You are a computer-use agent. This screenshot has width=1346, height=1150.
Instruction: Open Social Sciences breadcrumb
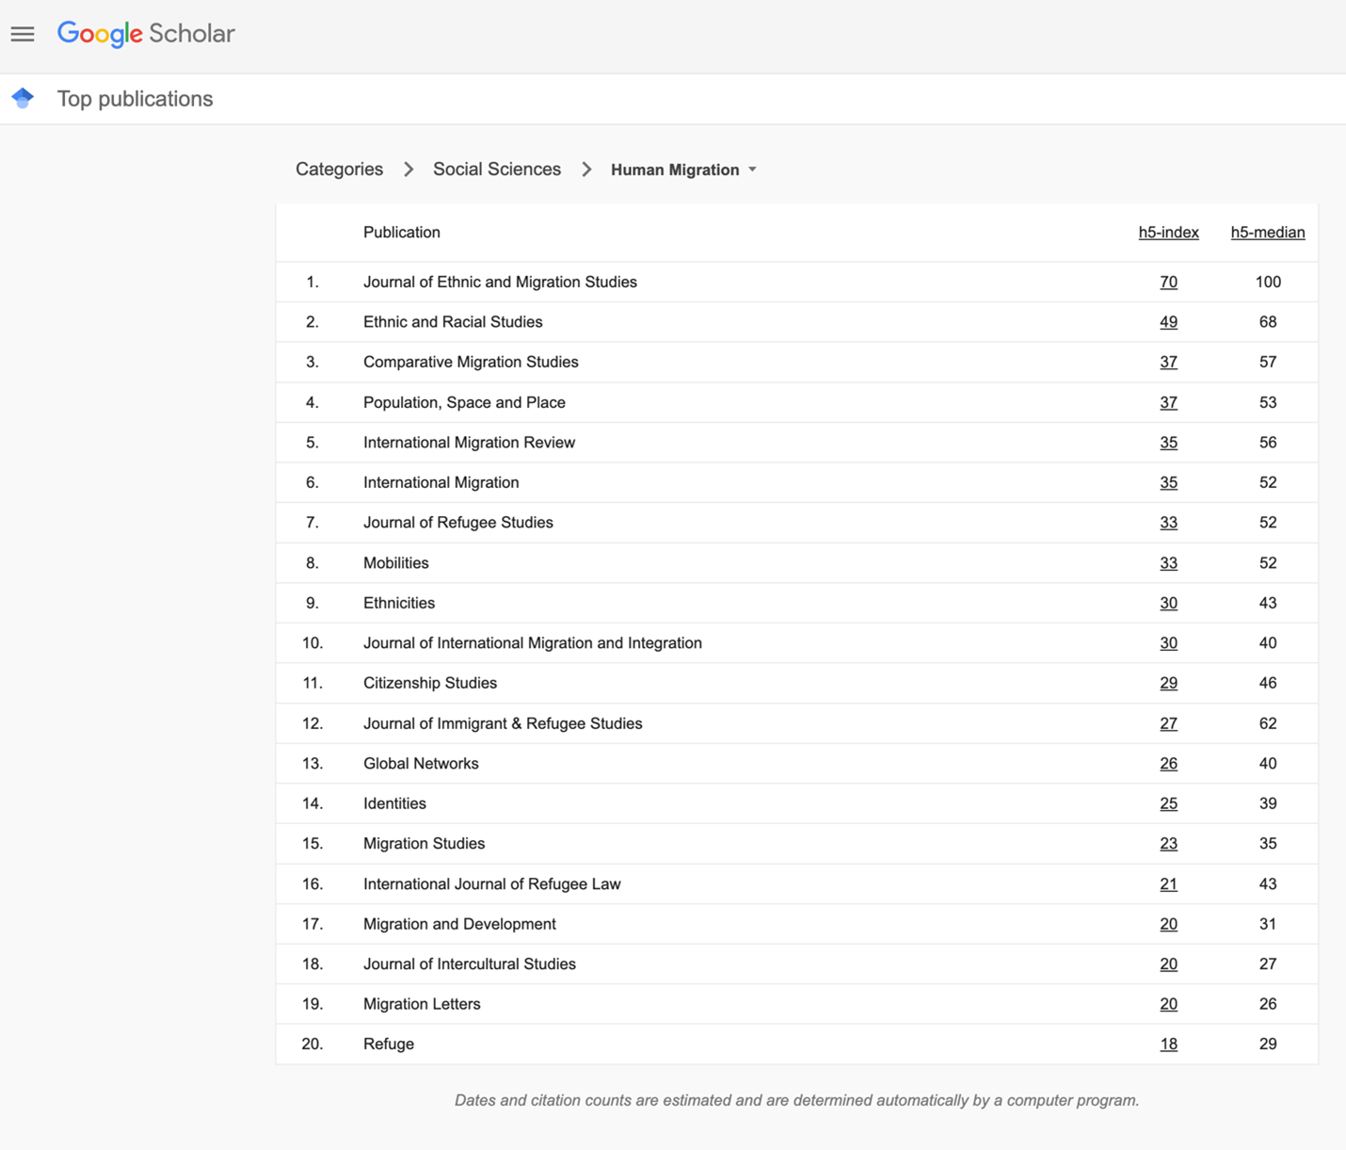(x=496, y=170)
